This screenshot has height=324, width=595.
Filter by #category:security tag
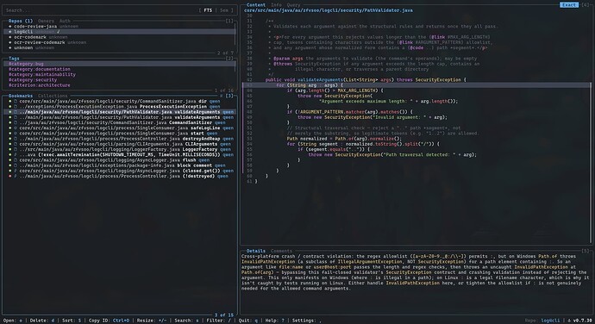[120, 80]
